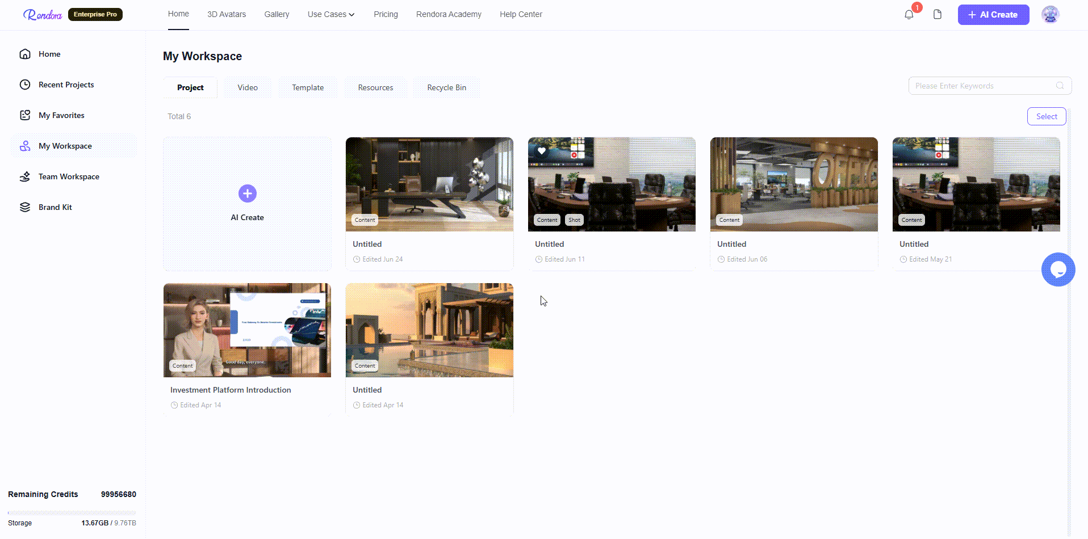Open the Template tab
Image resolution: width=1088 pixels, height=539 pixels.
tap(308, 87)
